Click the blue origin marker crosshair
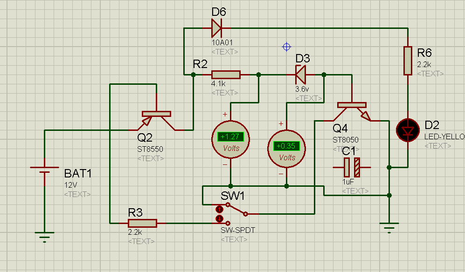Viewport: 465px width, 272px height. pos(286,47)
